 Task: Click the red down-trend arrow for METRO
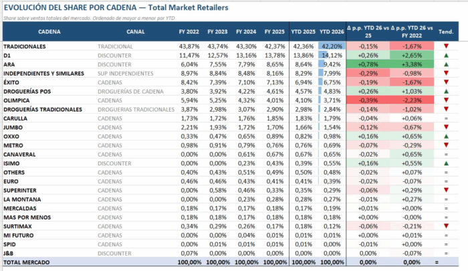(446, 145)
